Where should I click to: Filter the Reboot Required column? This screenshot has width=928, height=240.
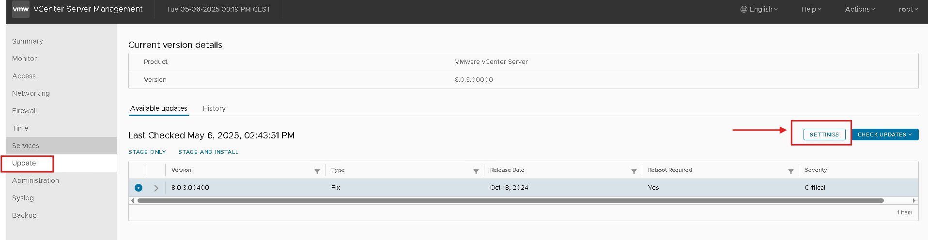tap(791, 171)
